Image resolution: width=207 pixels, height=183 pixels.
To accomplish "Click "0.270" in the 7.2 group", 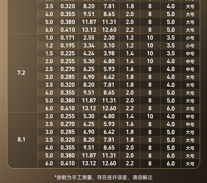I will pos(68,69).
